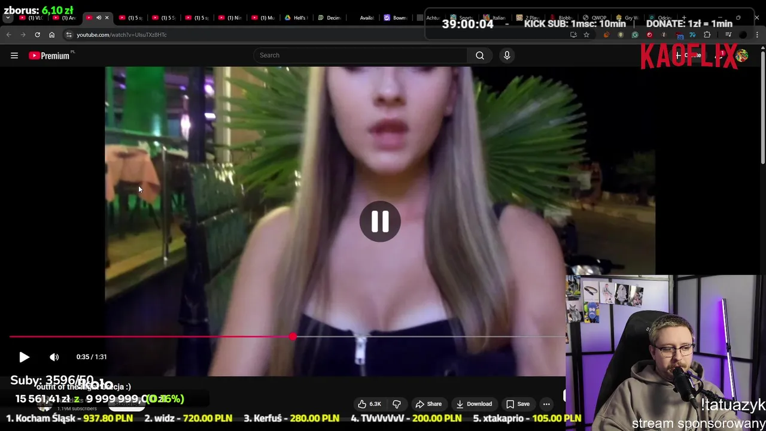This screenshot has width=766, height=431.
Task: Open the tab search dropdown arrow
Action: click(x=8, y=18)
